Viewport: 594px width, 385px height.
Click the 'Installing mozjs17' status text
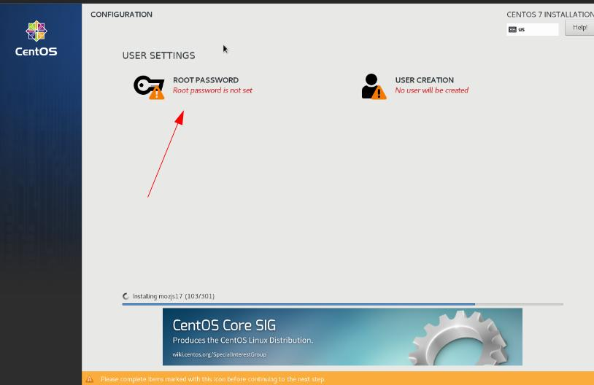click(173, 297)
